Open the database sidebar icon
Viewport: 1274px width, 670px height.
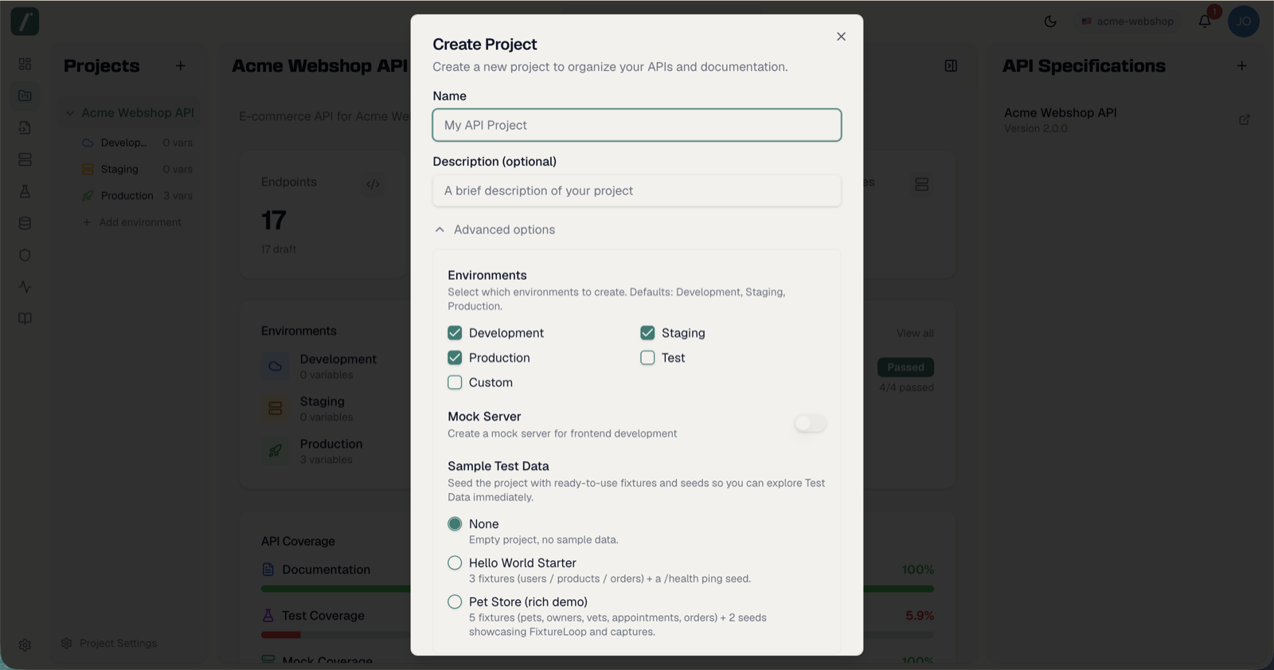click(x=25, y=224)
